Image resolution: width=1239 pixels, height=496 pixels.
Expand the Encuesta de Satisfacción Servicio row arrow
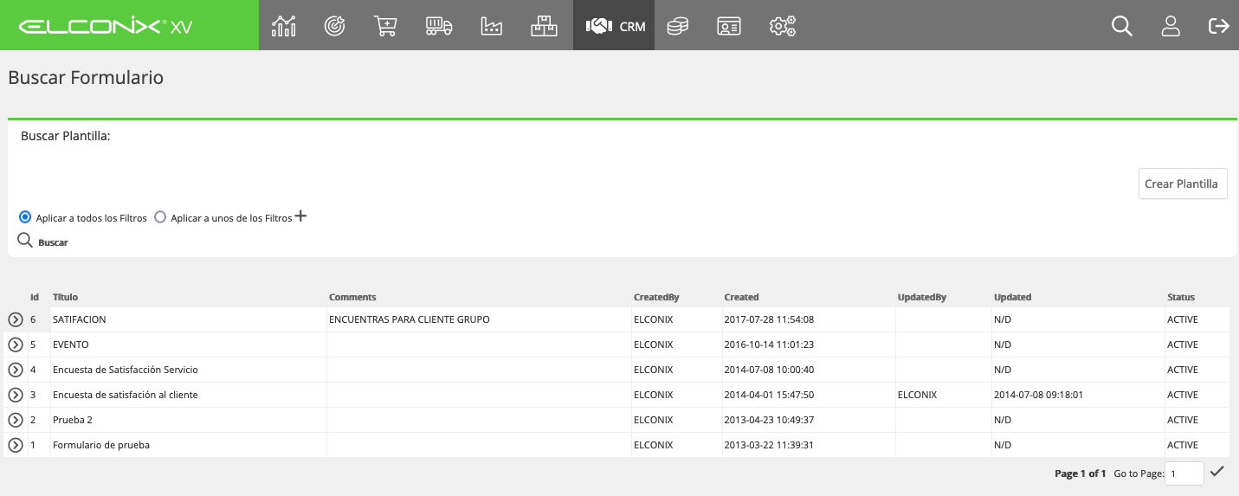[x=15, y=370]
